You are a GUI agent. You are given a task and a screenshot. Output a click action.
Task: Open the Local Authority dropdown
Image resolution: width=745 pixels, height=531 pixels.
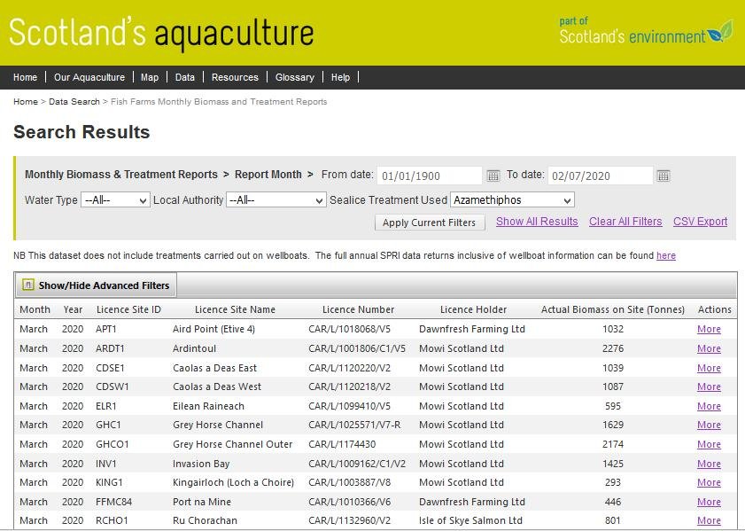pyautogui.click(x=275, y=200)
